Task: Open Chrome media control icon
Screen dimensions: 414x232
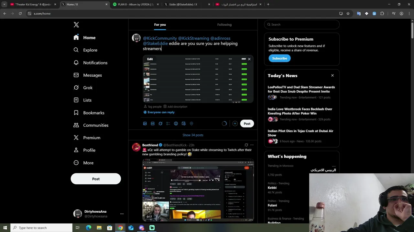Action: coord(394,14)
